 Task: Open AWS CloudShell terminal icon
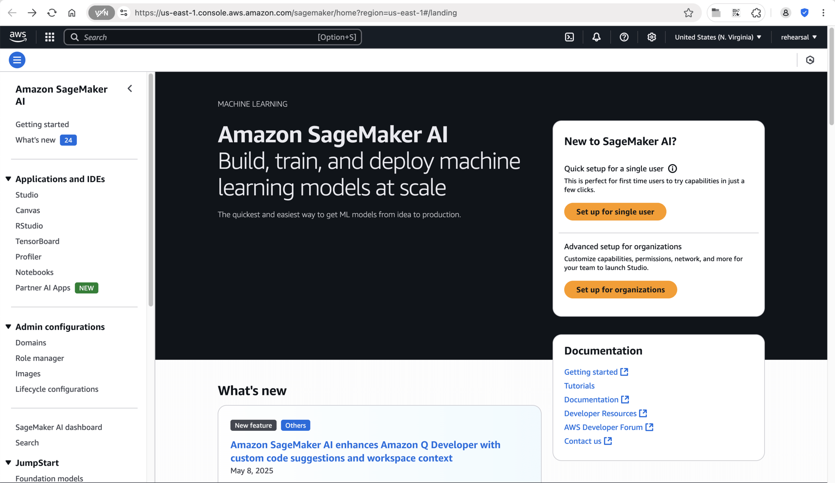click(x=569, y=37)
